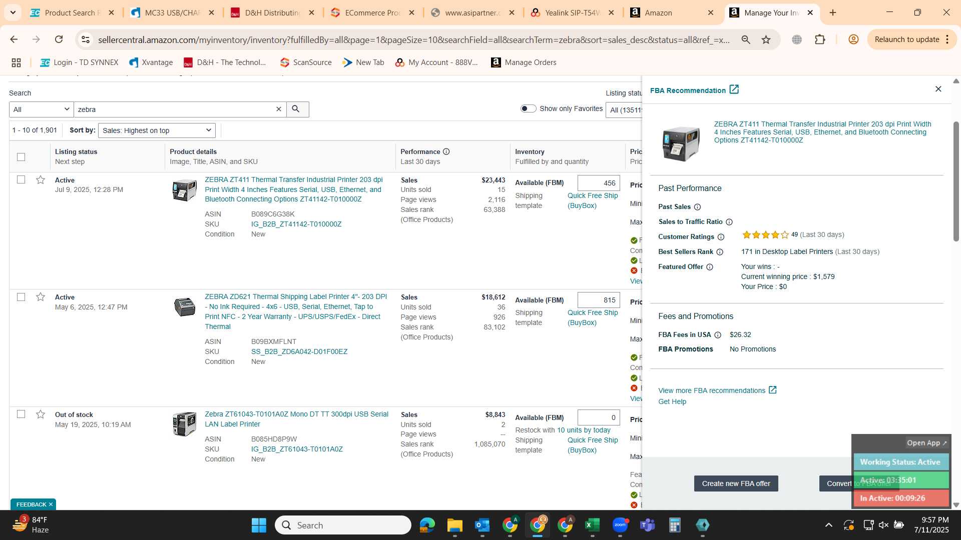Favorite the Zebra ZT61043 listing star

point(41,414)
